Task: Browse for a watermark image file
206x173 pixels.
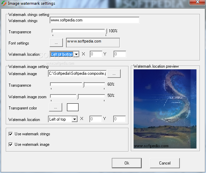Action: point(114,74)
